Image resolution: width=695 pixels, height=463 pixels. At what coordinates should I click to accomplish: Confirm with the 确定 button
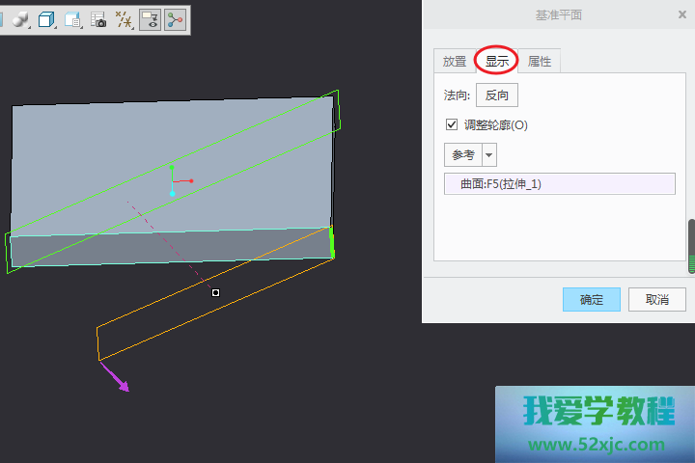click(591, 299)
